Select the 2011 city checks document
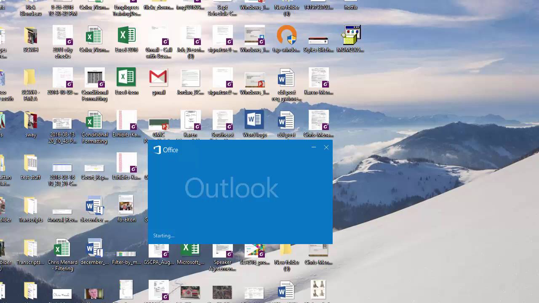This screenshot has height=303, width=539. coord(63,35)
